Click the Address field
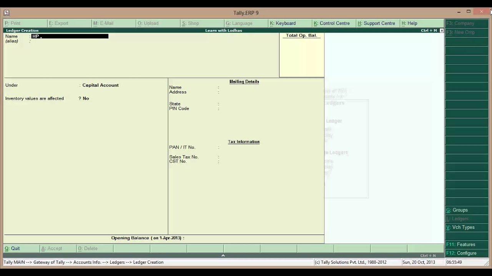Screen dimensions: 492x276 [269, 92]
